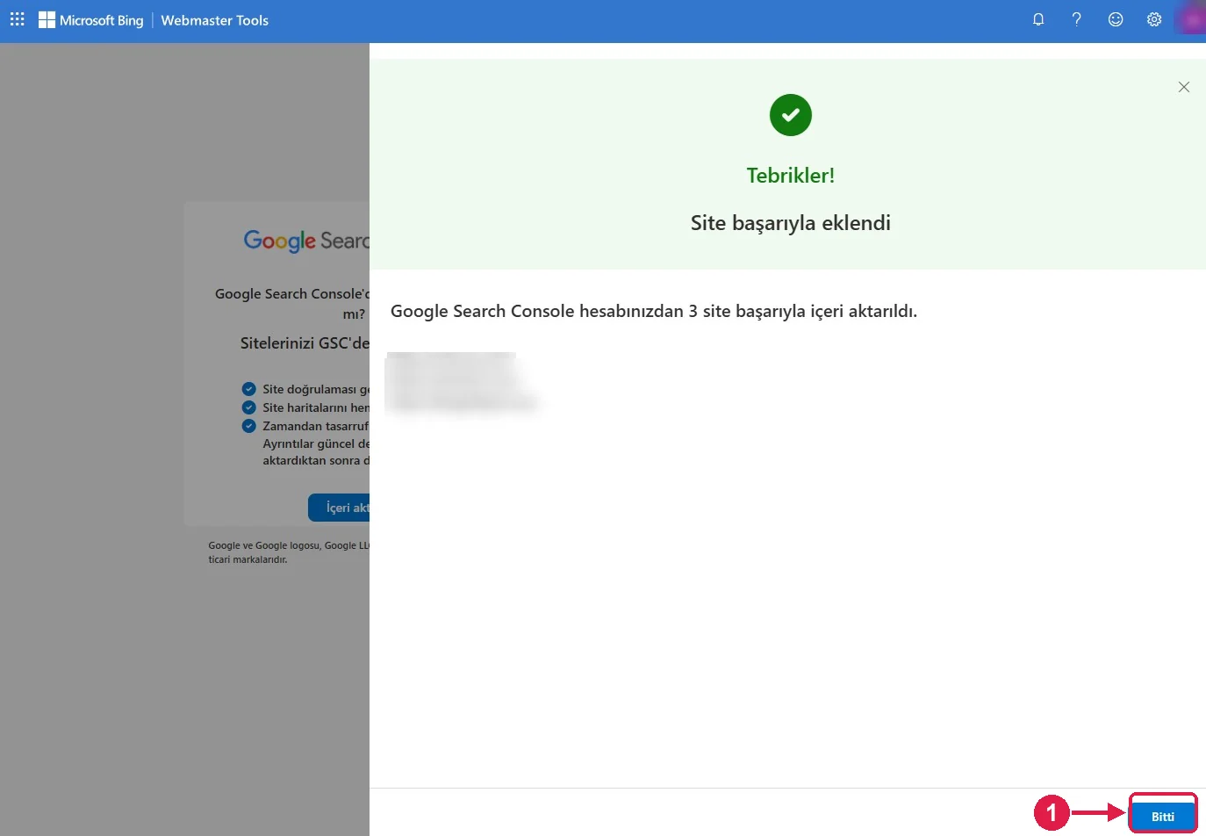The height and width of the screenshot is (836, 1206).
Task: Click the Google Search Console import message
Action: pyautogui.click(x=654, y=311)
